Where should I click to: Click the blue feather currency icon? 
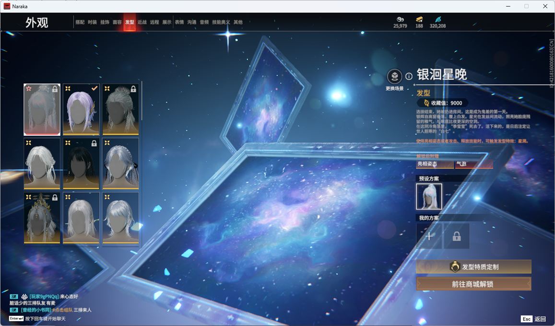(437, 20)
